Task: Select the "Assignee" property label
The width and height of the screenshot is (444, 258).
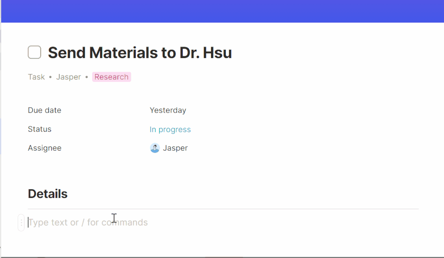Action: [44, 148]
